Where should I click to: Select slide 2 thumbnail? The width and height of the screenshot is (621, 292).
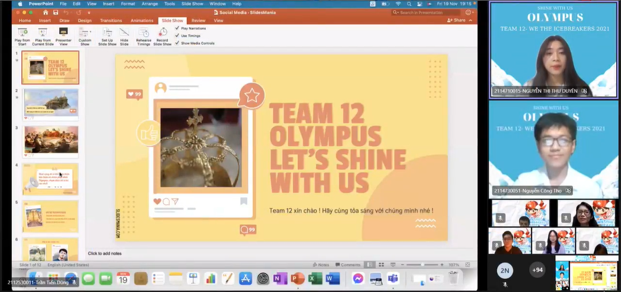point(51,104)
